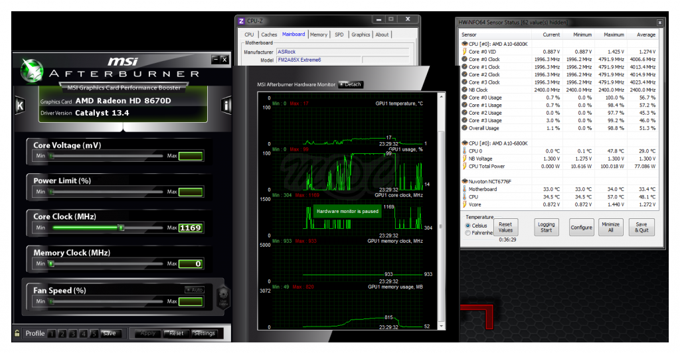Screen dimensions: 680x353
Task: Switch to the Memory tab in CPU-Z
Action: pos(319,35)
